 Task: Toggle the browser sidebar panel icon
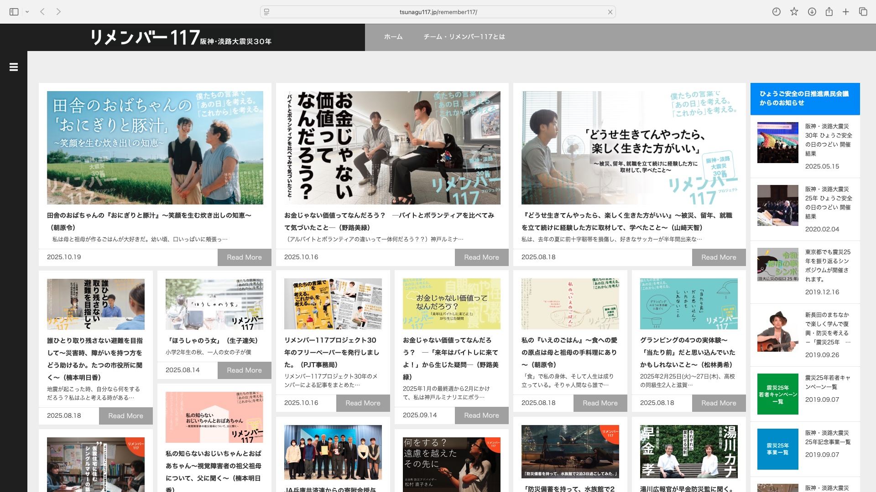pyautogui.click(x=14, y=12)
